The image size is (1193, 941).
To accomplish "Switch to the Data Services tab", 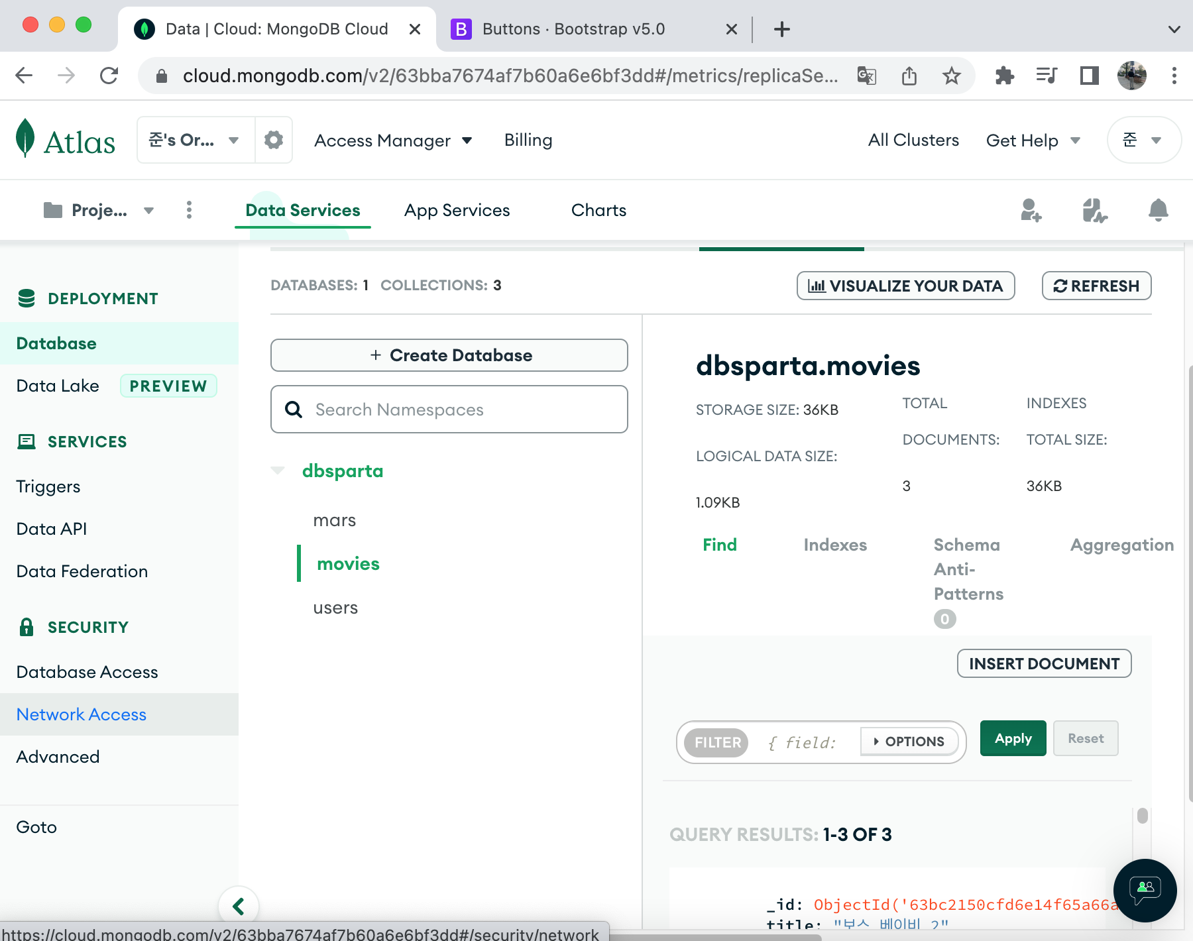I will [303, 210].
